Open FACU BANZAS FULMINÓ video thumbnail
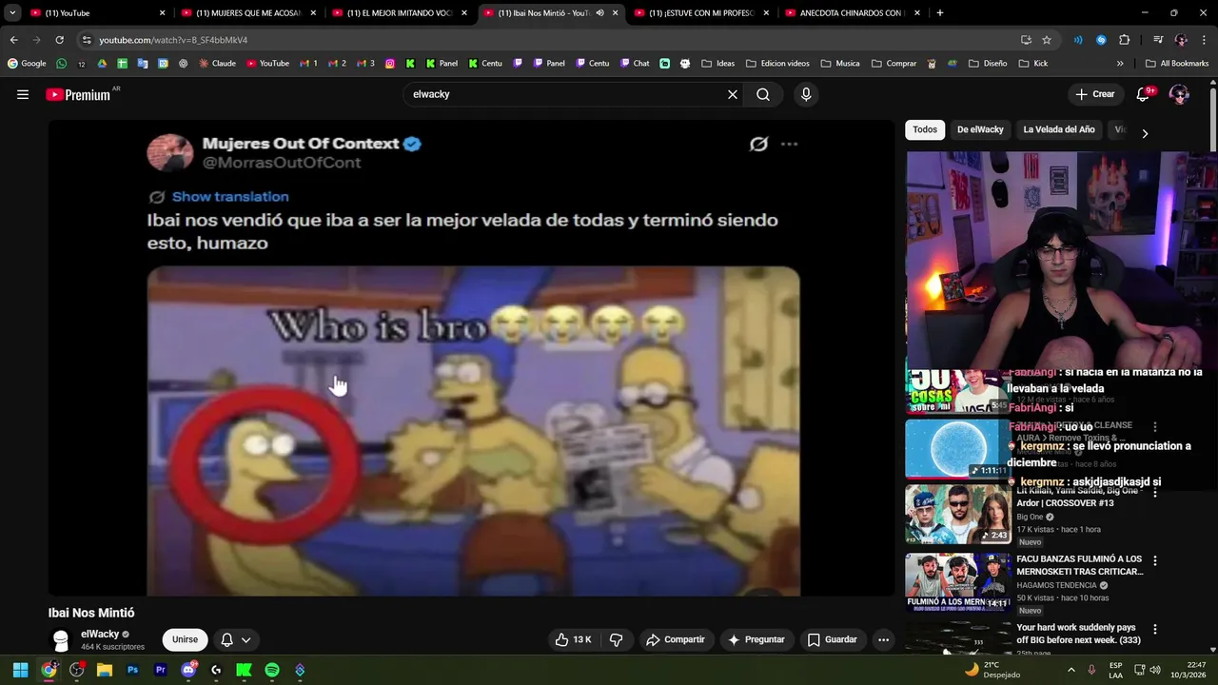The image size is (1218, 685). (957, 581)
